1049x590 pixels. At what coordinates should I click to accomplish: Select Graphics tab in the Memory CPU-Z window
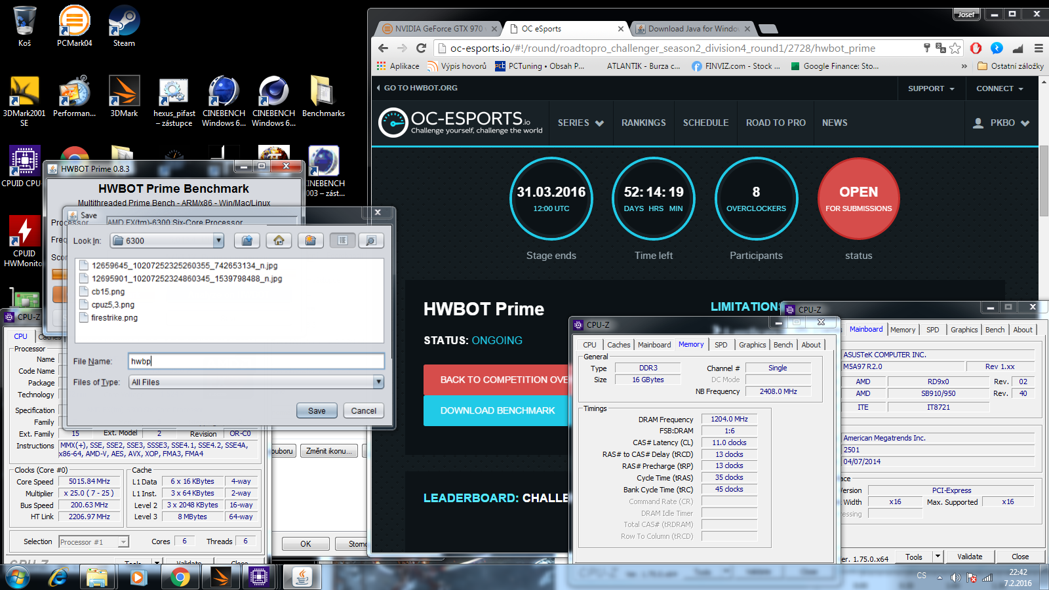pyautogui.click(x=752, y=345)
